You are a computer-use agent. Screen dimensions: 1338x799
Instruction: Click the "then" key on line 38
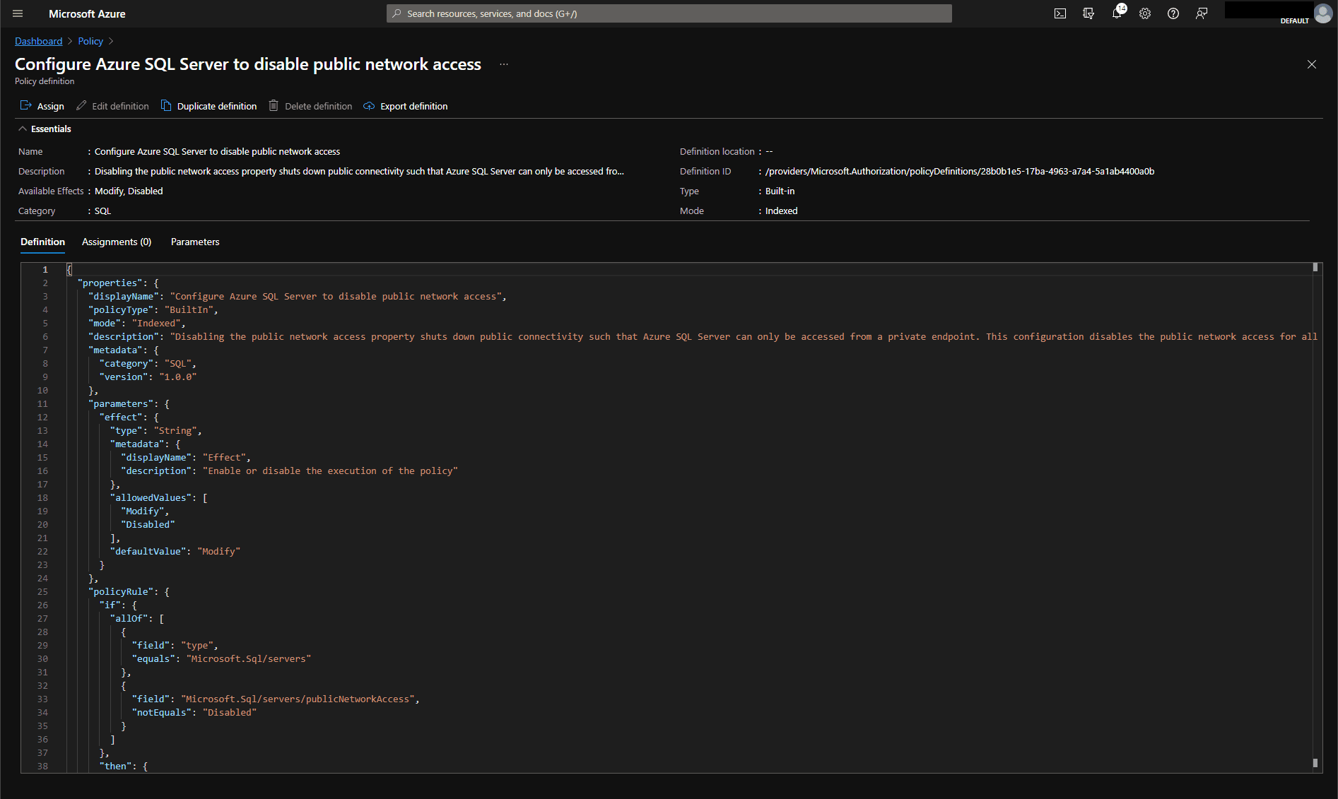pyautogui.click(x=115, y=766)
